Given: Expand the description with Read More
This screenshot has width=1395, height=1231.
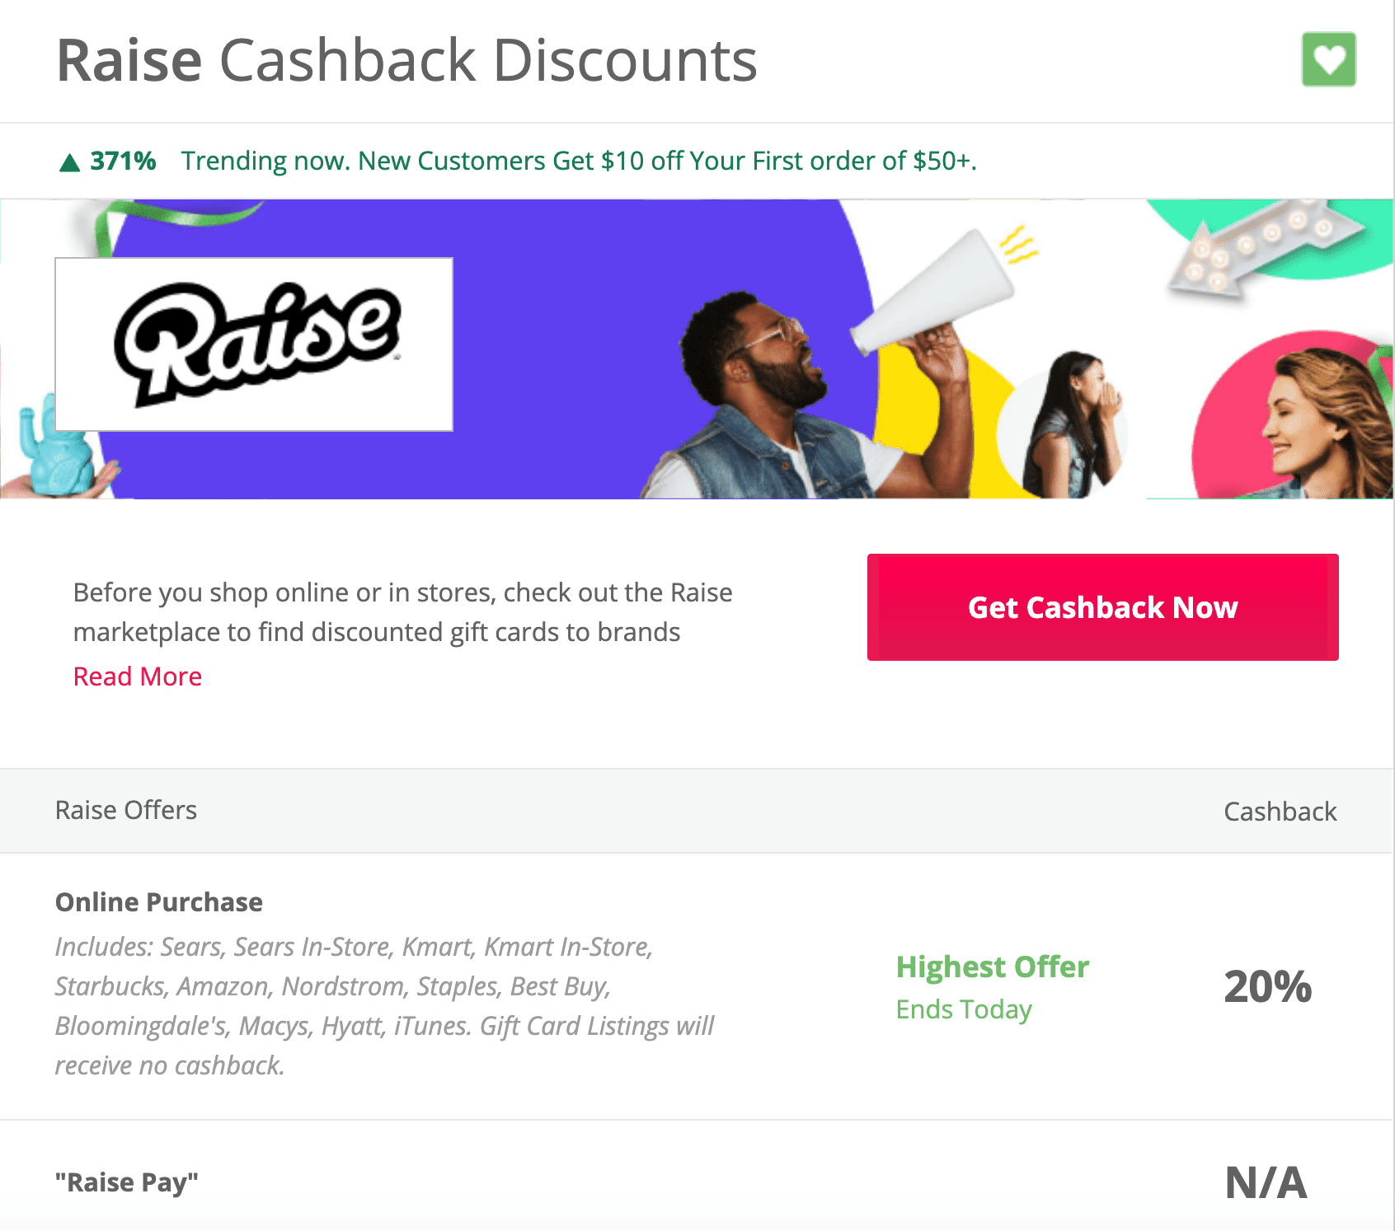Looking at the screenshot, I should pyautogui.click(x=138, y=676).
